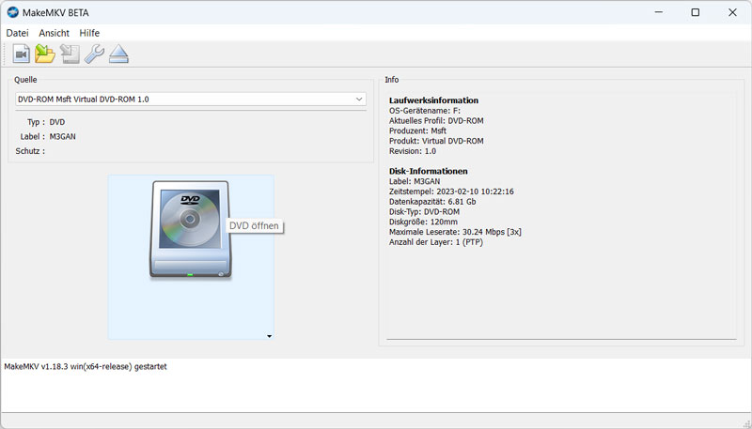Click the log line 'MakeMKV v1.18.3' message
Image resolution: width=752 pixels, height=429 pixels.
pos(86,366)
